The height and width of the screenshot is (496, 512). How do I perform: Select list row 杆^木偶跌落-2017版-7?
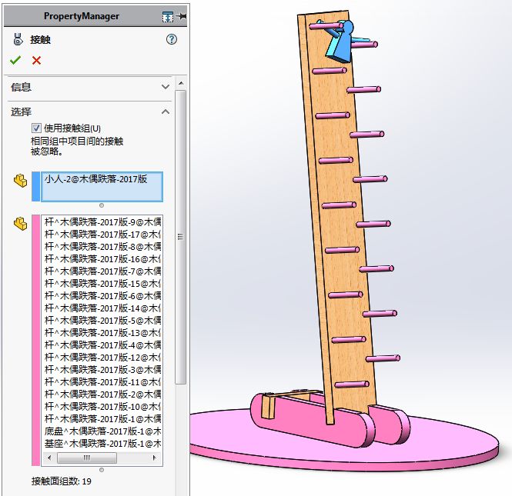102,271
